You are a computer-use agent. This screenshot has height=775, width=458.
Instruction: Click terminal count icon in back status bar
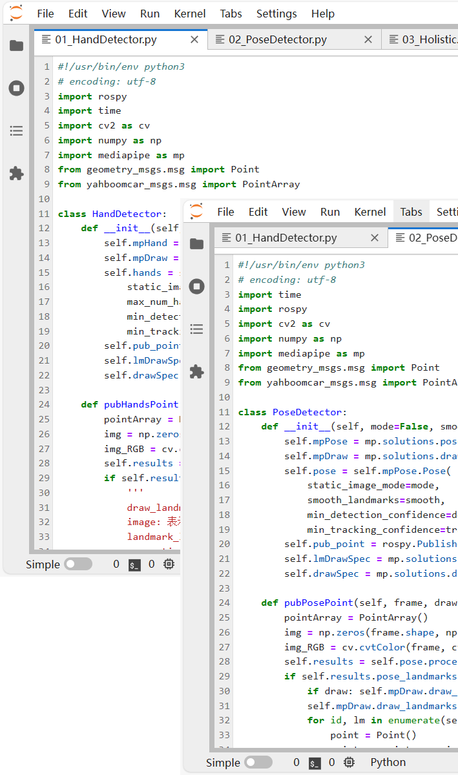[x=134, y=564]
